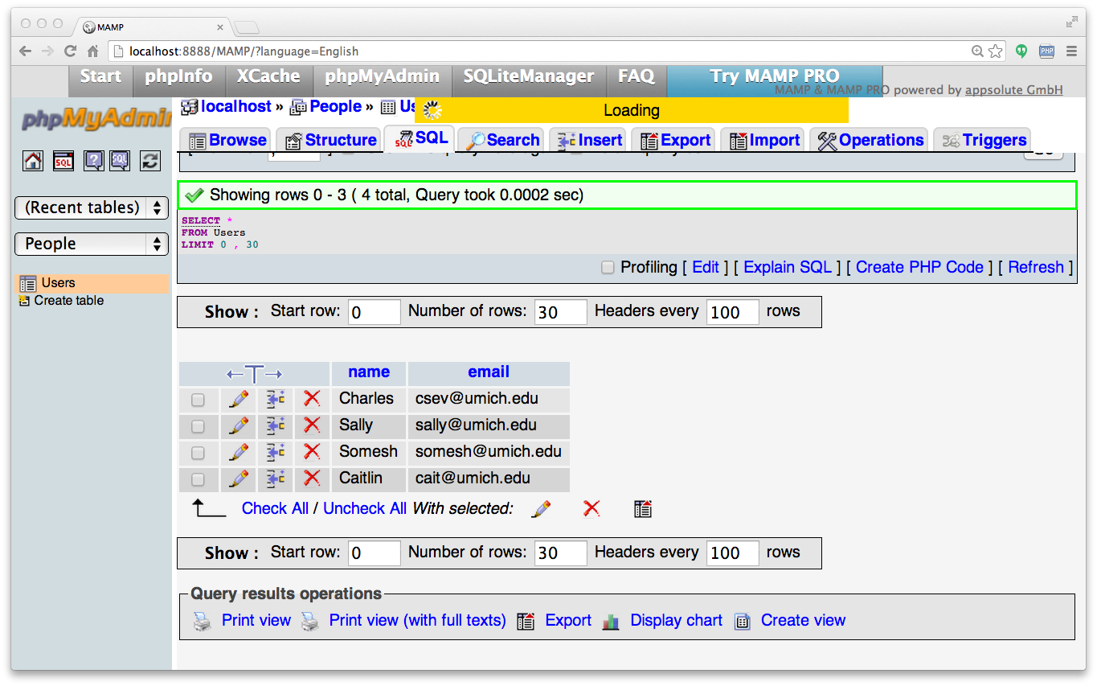Enable the Profiling checkbox
This screenshot has height=686, width=1097.
tap(608, 267)
